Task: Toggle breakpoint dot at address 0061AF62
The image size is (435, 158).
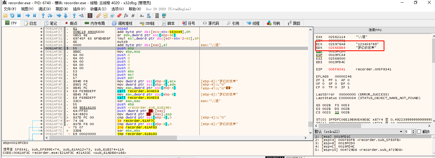Action: click(x=41, y=101)
